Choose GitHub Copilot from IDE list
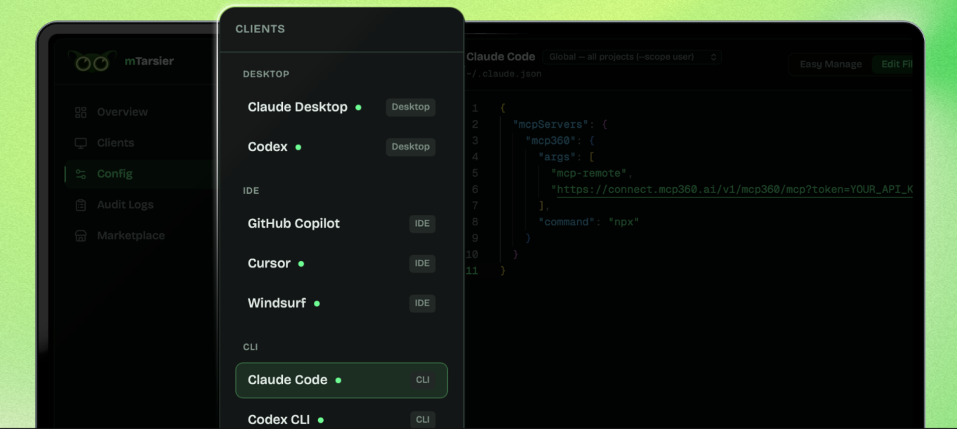957x429 pixels. pyautogui.click(x=341, y=224)
